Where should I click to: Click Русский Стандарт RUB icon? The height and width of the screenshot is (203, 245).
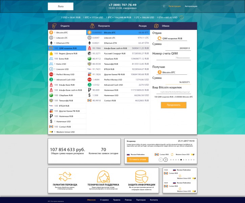(x=89, y=53)
